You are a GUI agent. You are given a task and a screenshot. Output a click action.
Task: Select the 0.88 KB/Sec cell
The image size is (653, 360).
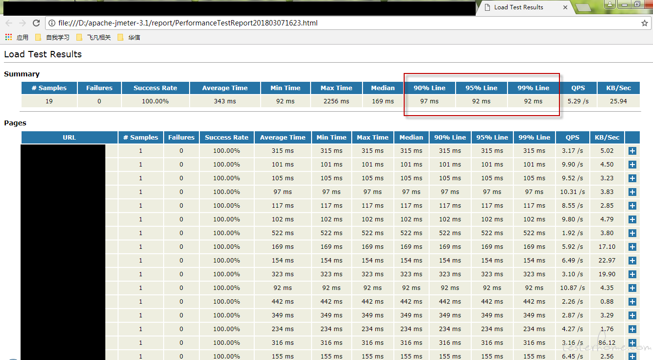point(607,302)
